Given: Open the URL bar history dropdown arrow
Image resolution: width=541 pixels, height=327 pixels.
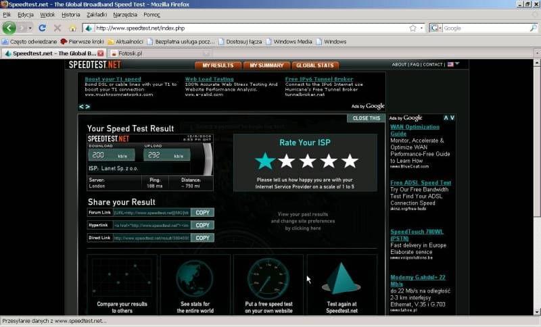Looking at the screenshot, I should coord(422,28).
